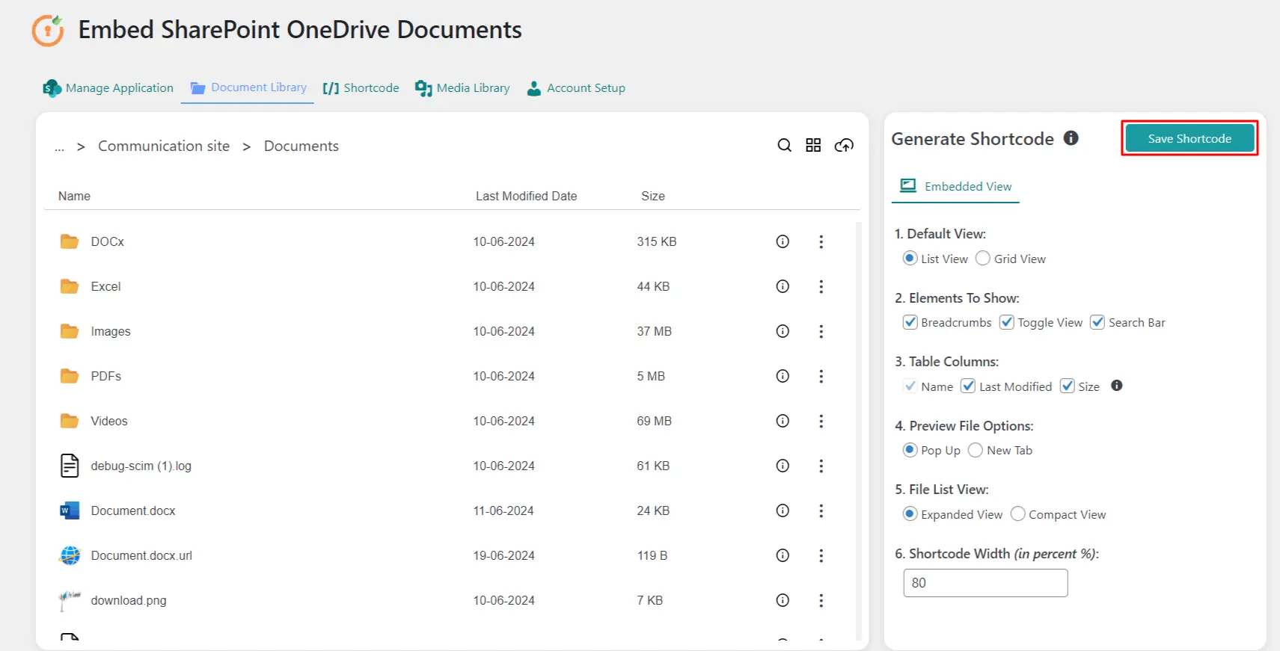The height and width of the screenshot is (651, 1280).
Task: Show info for debug-scim (1).log
Action: pyautogui.click(x=783, y=466)
